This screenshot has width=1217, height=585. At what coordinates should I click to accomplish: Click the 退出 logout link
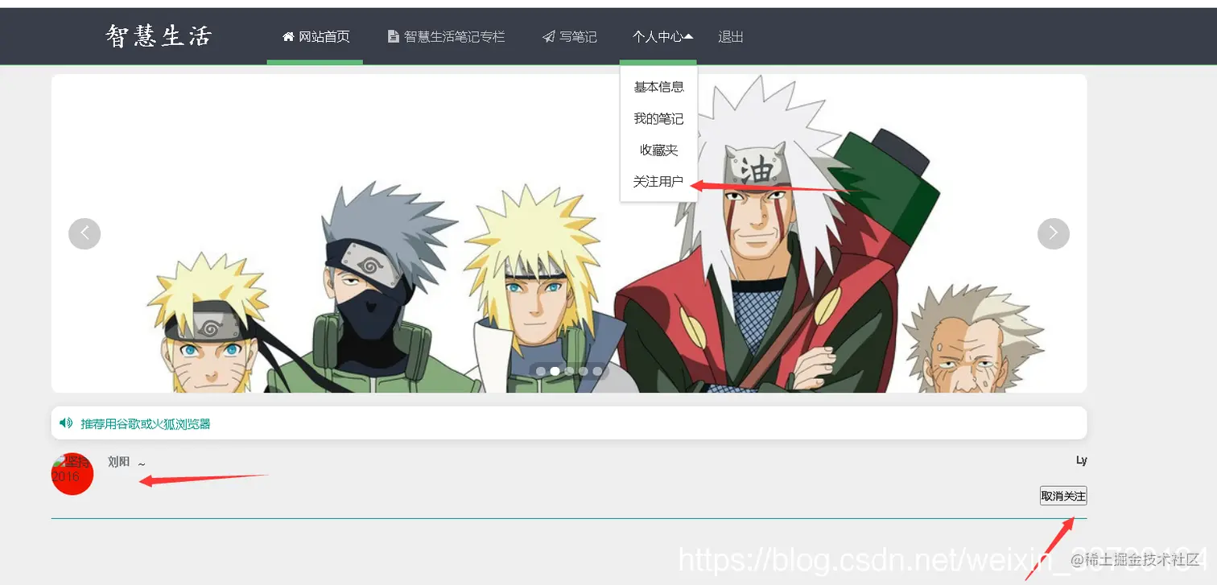click(731, 37)
